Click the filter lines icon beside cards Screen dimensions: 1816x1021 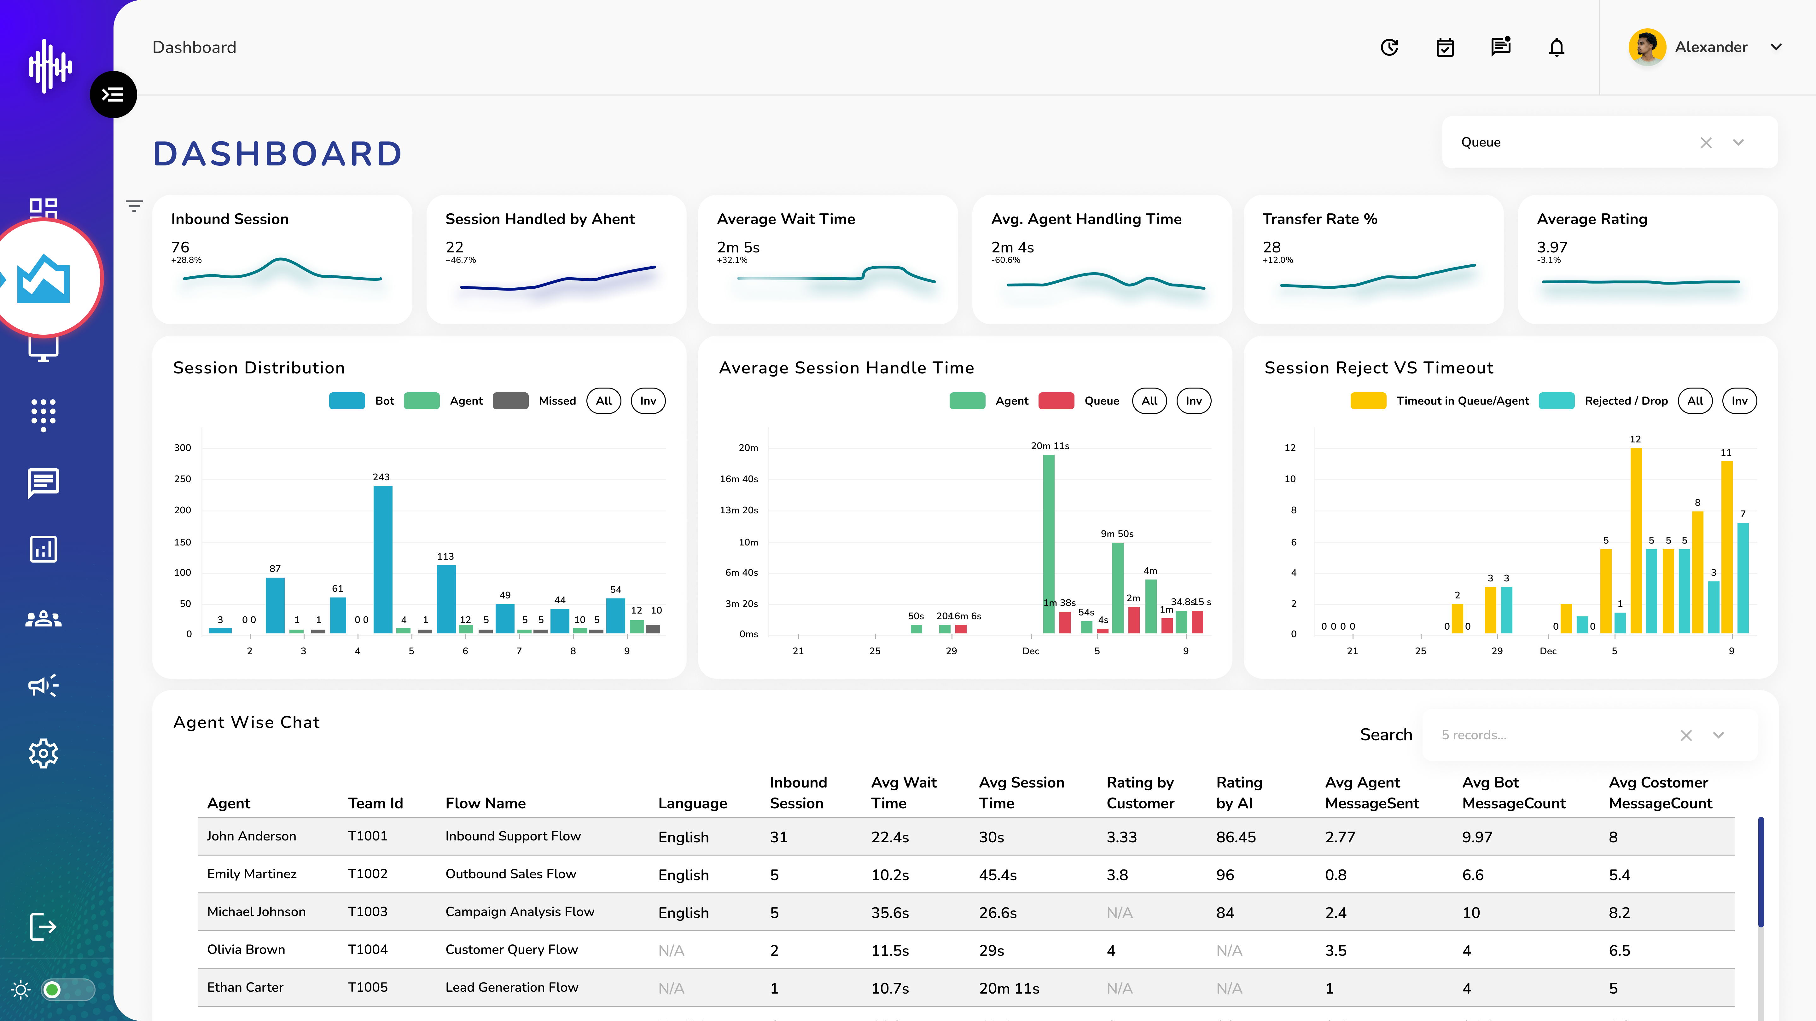click(x=134, y=206)
